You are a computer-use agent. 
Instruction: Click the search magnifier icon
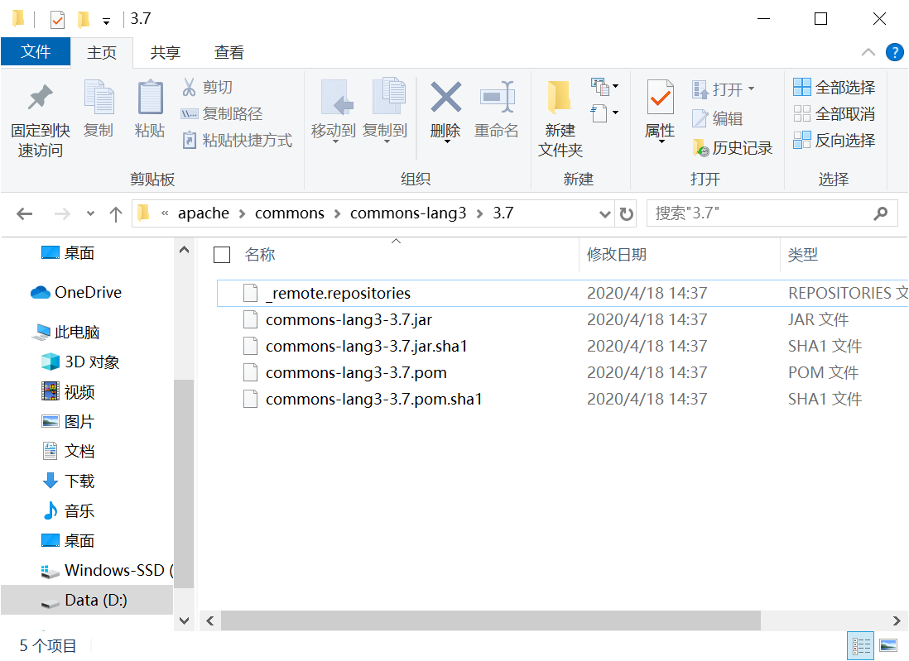[x=881, y=213]
